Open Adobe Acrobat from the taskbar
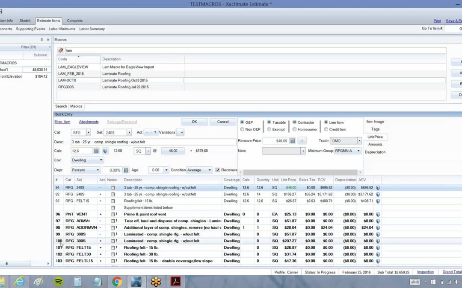This screenshot has width=462, height=288. (176, 282)
